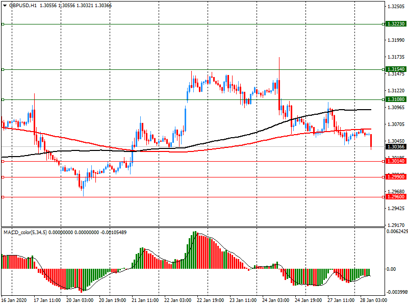The image size is (408, 306).
Task: Click the tallest green MACD histogram bar
Action: tap(195, 250)
